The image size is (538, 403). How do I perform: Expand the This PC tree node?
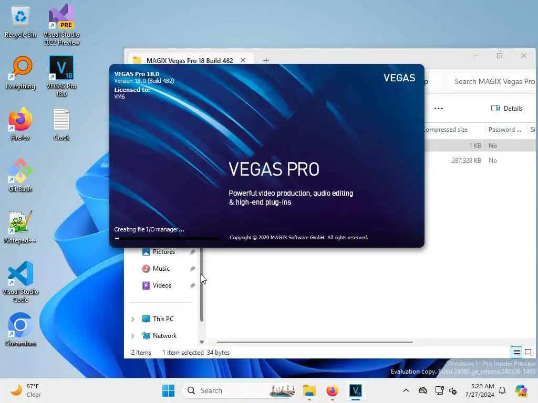point(133,319)
